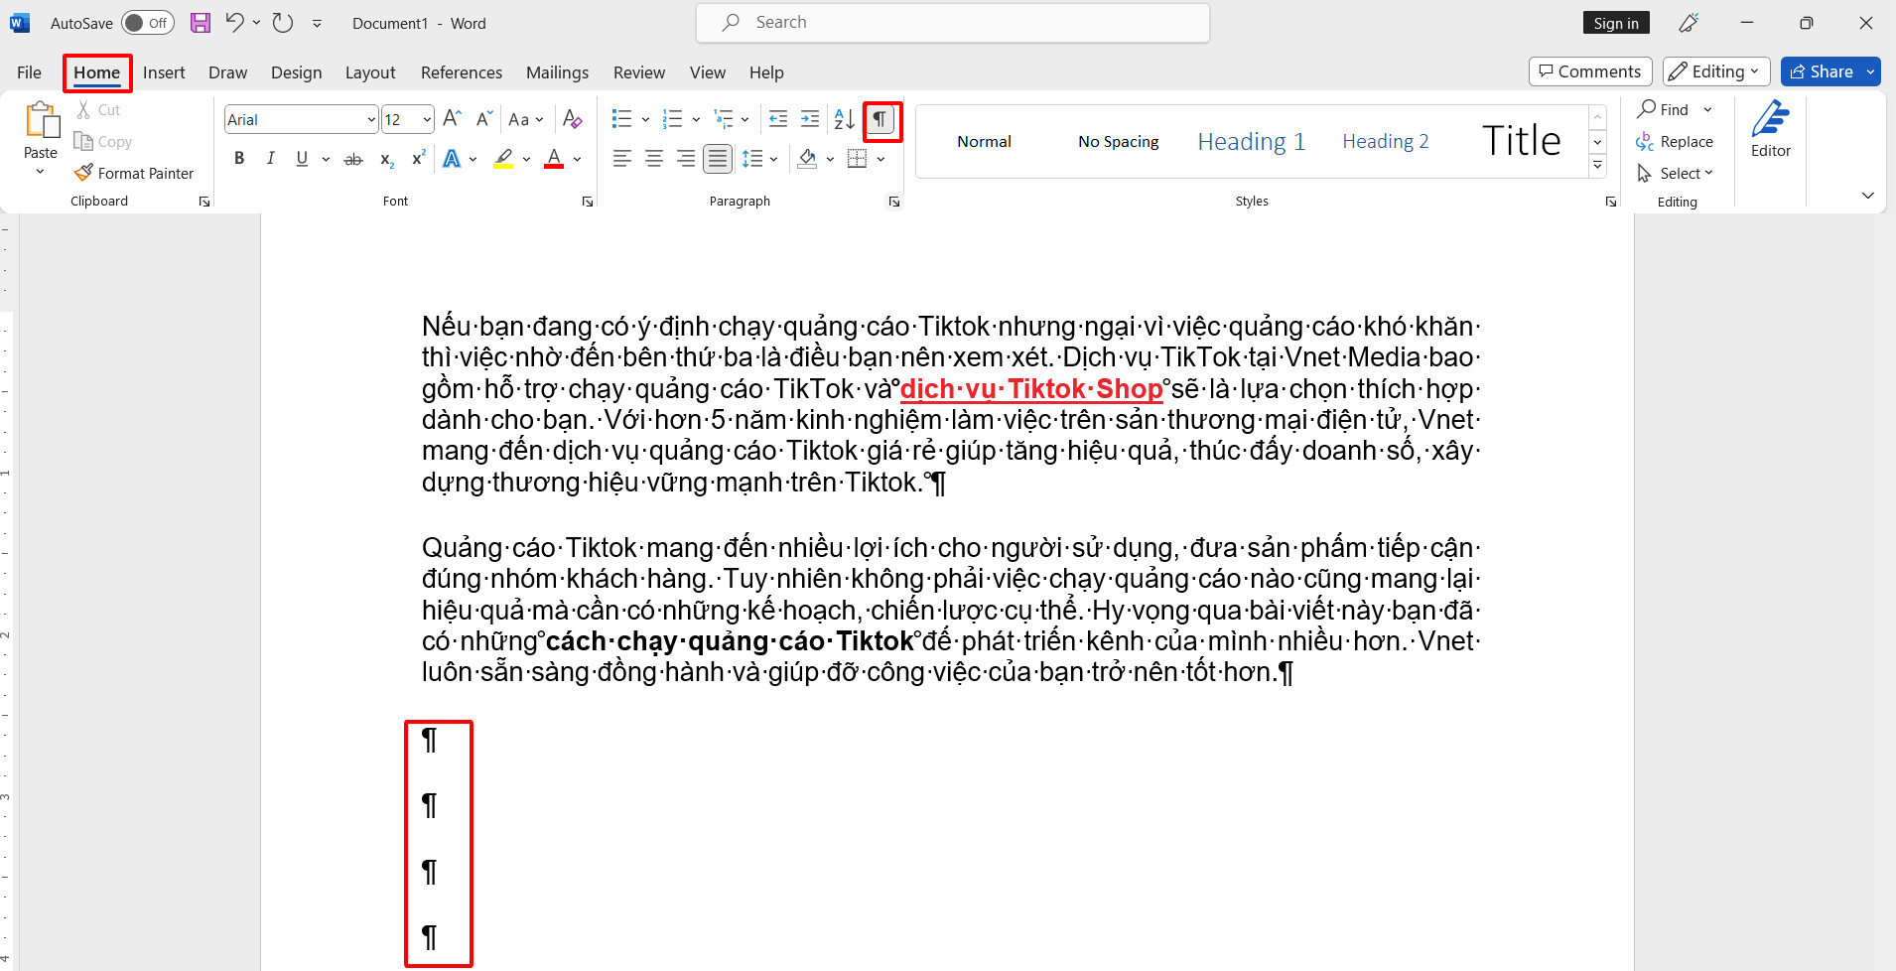Click Bullets list icon
Screen dimensions: 1896x971
point(621,119)
